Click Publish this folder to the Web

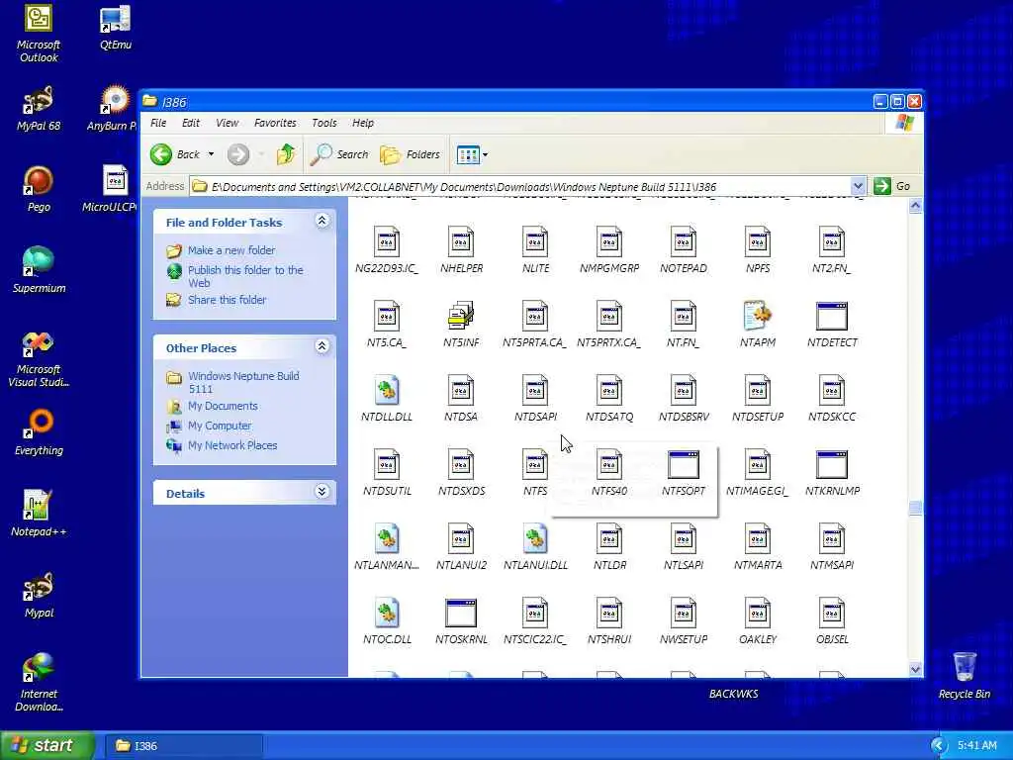(x=245, y=276)
